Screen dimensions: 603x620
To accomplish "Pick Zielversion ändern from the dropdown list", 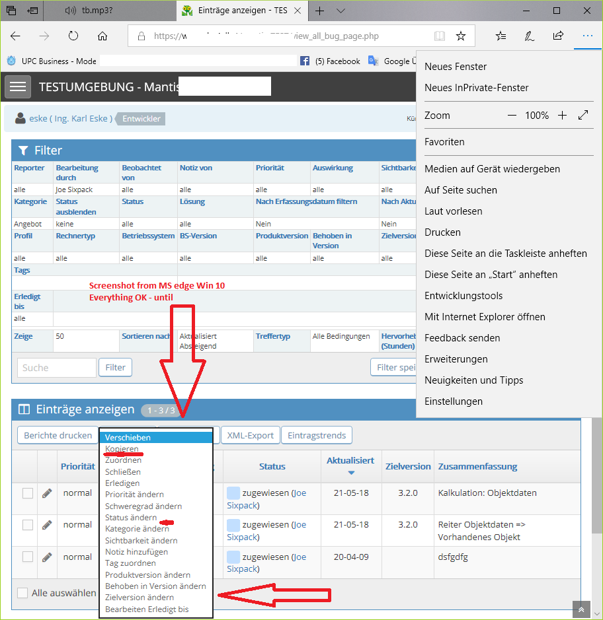I will [139, 598].
